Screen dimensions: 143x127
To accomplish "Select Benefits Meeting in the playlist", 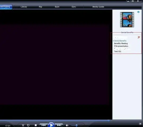I will tap(121, 43).
